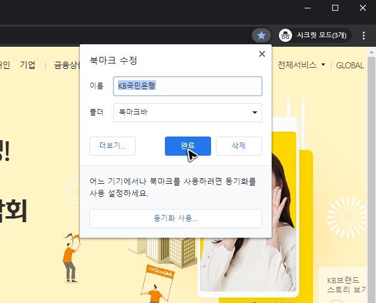Click the blue bookmark star icon
Screen dimensions: 376x303
(x=261, y=36)
